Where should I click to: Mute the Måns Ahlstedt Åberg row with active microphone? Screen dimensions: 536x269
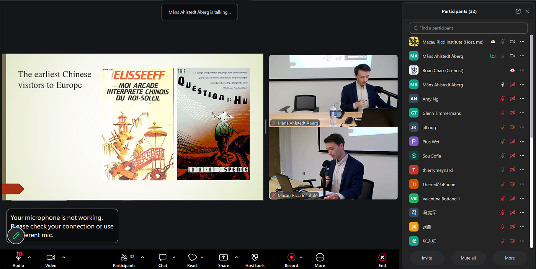(x=503, y=85)
